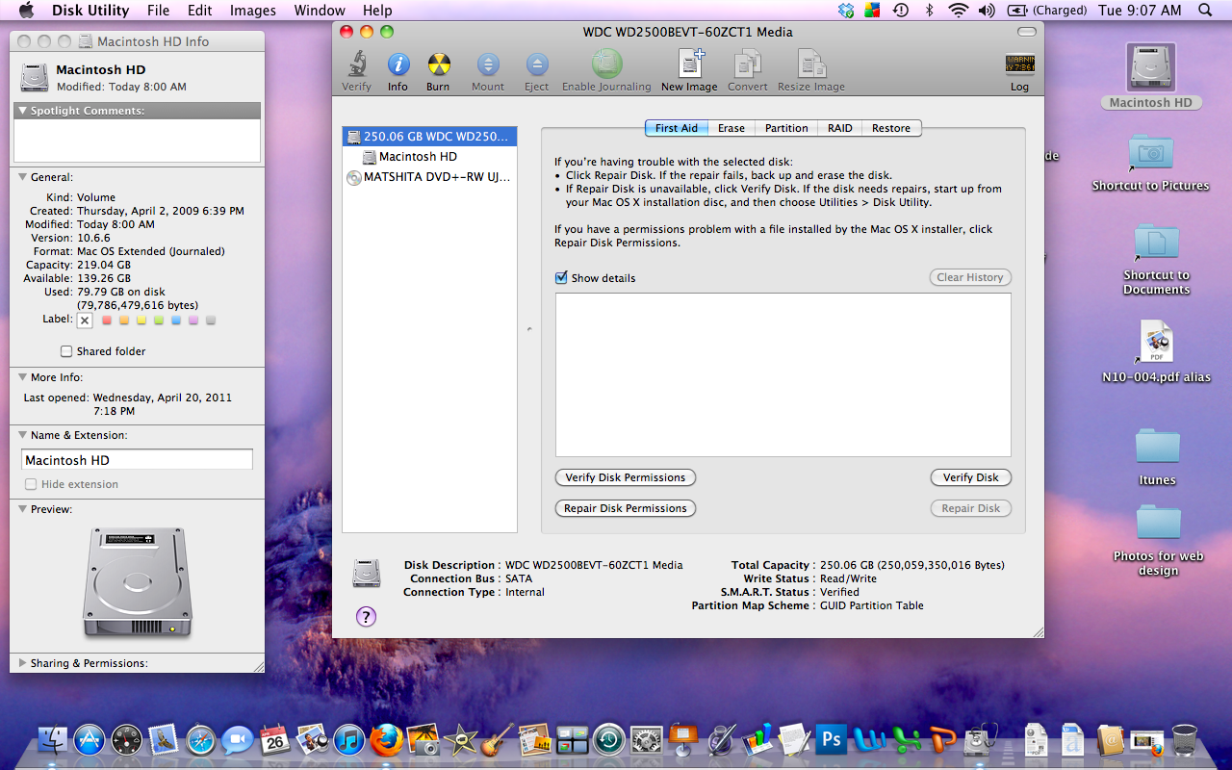Open the File menu

(159, 10)
